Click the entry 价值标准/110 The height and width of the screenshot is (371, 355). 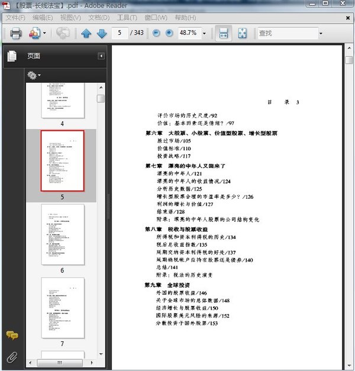(174, 149)
